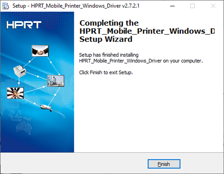This screenshot has width=224, height=174.
Task: Click the handshake picture in the banner
Action: point(40,51)
